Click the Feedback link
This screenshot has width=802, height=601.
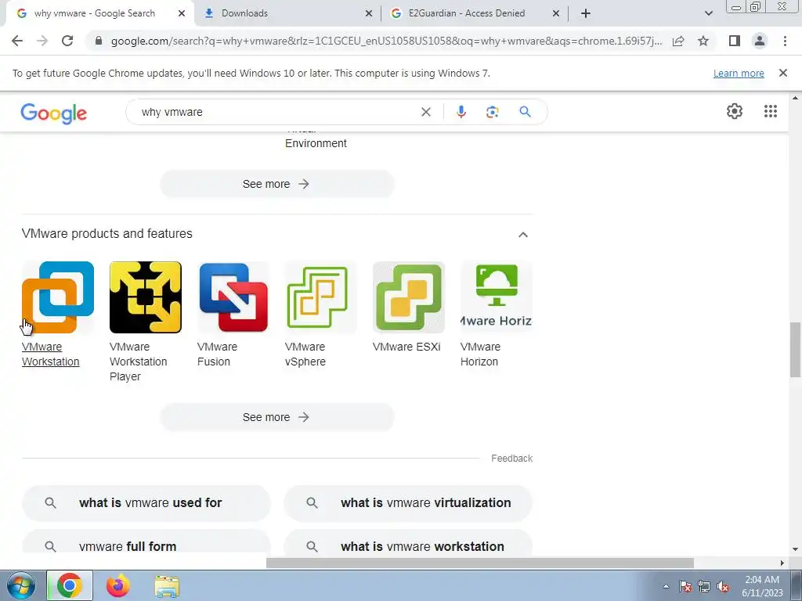pos(511,459)
